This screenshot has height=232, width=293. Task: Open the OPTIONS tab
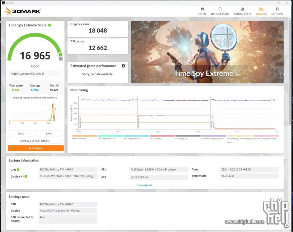(x=277, y=11)
